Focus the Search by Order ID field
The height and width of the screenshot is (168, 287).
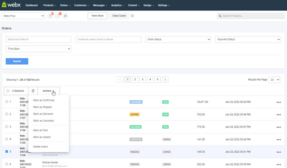[38, 39]
